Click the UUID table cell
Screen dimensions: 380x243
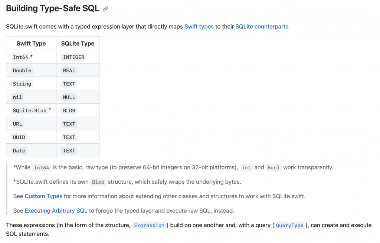point(19,137)
